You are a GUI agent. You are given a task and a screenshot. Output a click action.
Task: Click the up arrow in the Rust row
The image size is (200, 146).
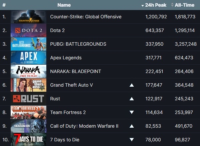(132, 99)
